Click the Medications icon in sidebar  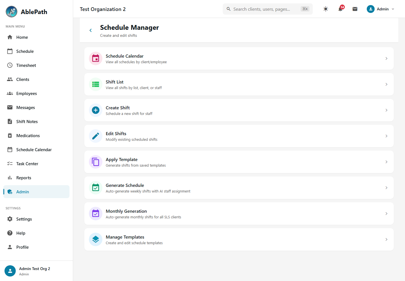pos(10,135)
